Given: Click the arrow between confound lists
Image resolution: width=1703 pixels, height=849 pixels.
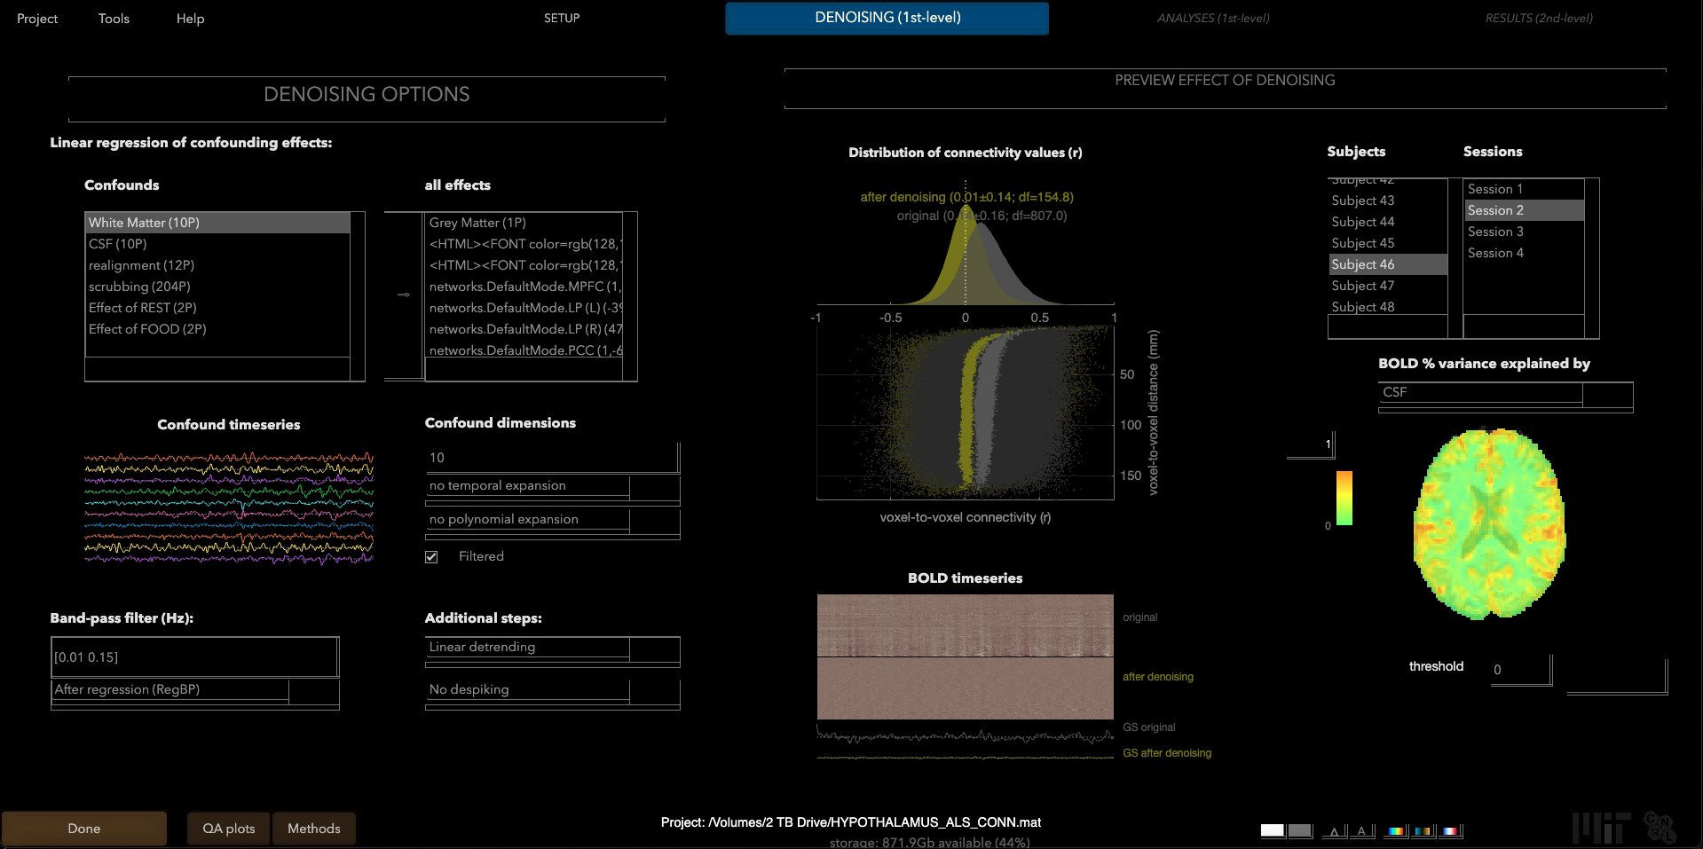Looking at the screenshot, I should (x=404, y=295).
